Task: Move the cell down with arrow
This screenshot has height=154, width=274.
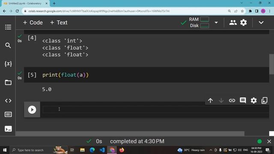Action: coord(221,101)
